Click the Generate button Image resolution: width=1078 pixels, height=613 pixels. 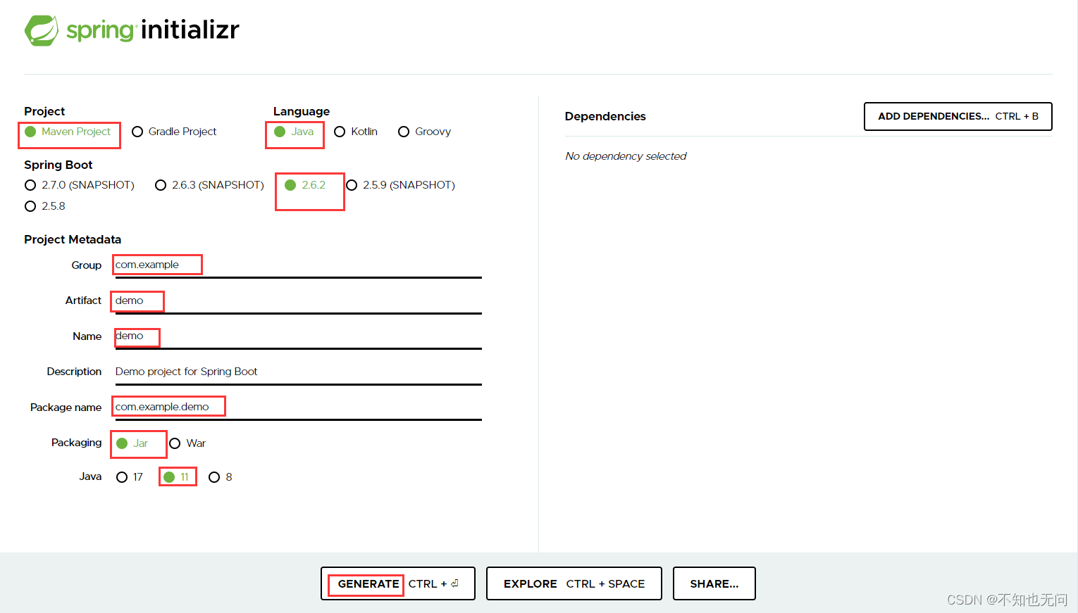[398, 583]
